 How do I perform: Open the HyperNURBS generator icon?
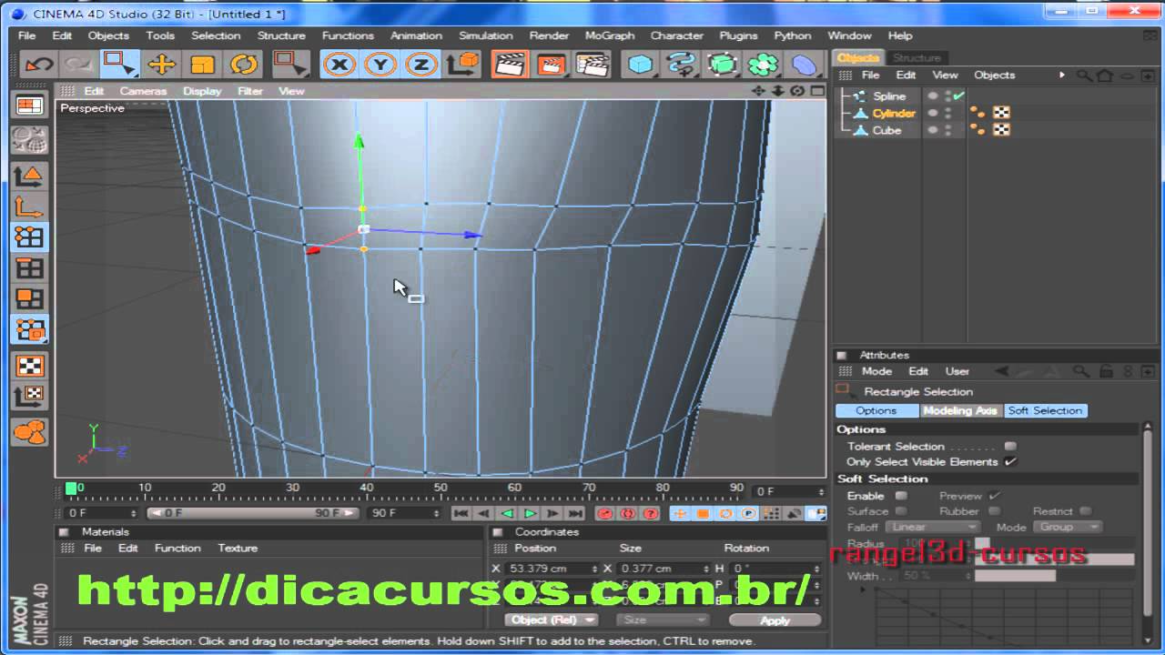pyautogui.click(x=723, y=65)
